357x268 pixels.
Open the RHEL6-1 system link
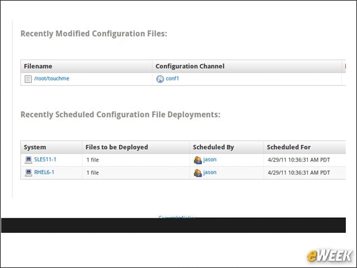[44, 173]
